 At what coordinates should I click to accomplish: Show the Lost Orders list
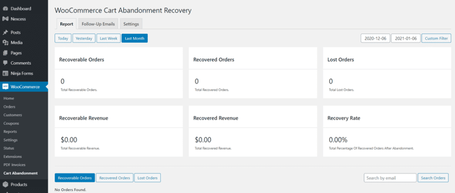pyautogui.click(x=147, y=178)
